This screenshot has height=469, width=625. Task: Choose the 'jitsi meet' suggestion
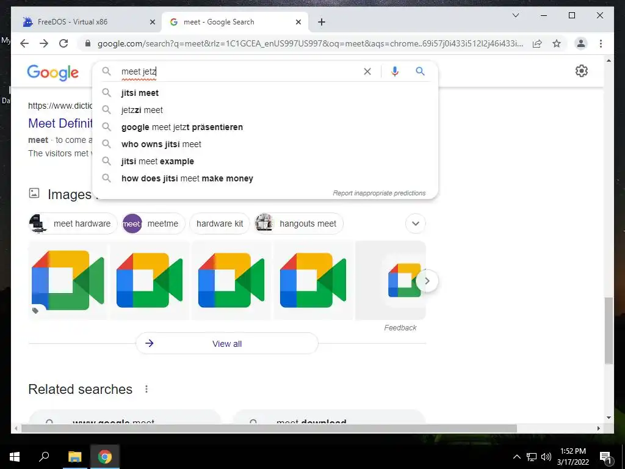[x=265, y=93]
